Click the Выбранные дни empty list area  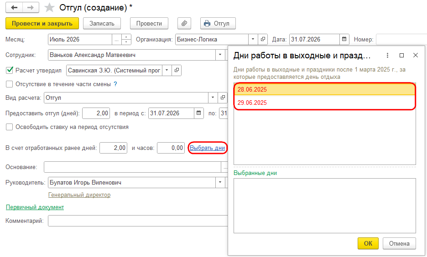pos(325,206)
